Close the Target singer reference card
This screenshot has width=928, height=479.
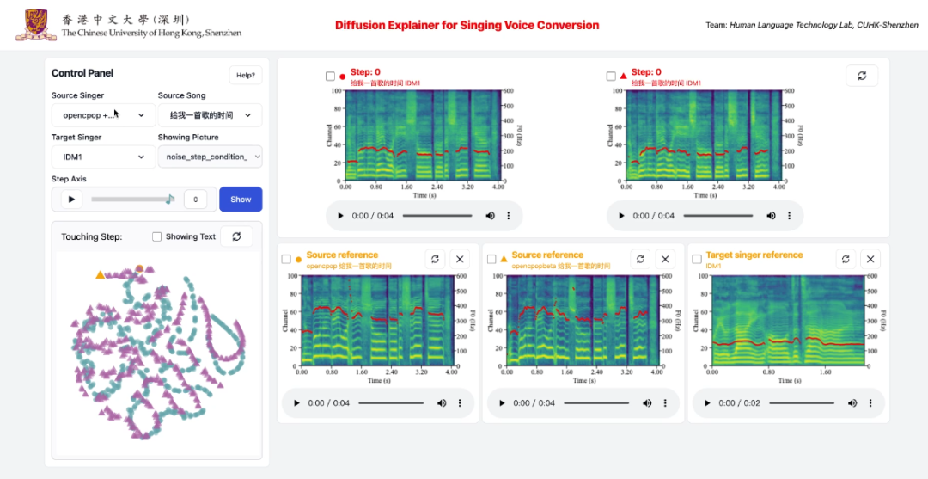coord(870,259)
